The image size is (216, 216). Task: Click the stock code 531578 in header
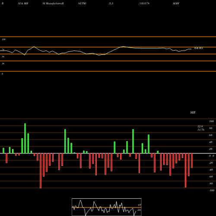(144, 3)
